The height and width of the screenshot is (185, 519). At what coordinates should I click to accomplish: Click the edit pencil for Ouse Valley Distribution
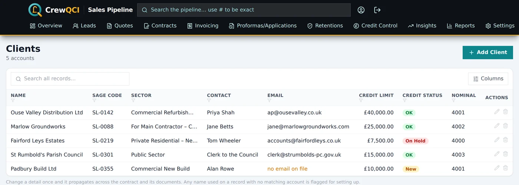pos(497,112)
